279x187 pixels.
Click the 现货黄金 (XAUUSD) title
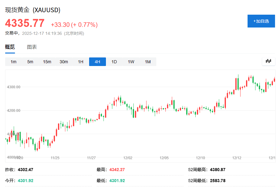coord(33,10)
